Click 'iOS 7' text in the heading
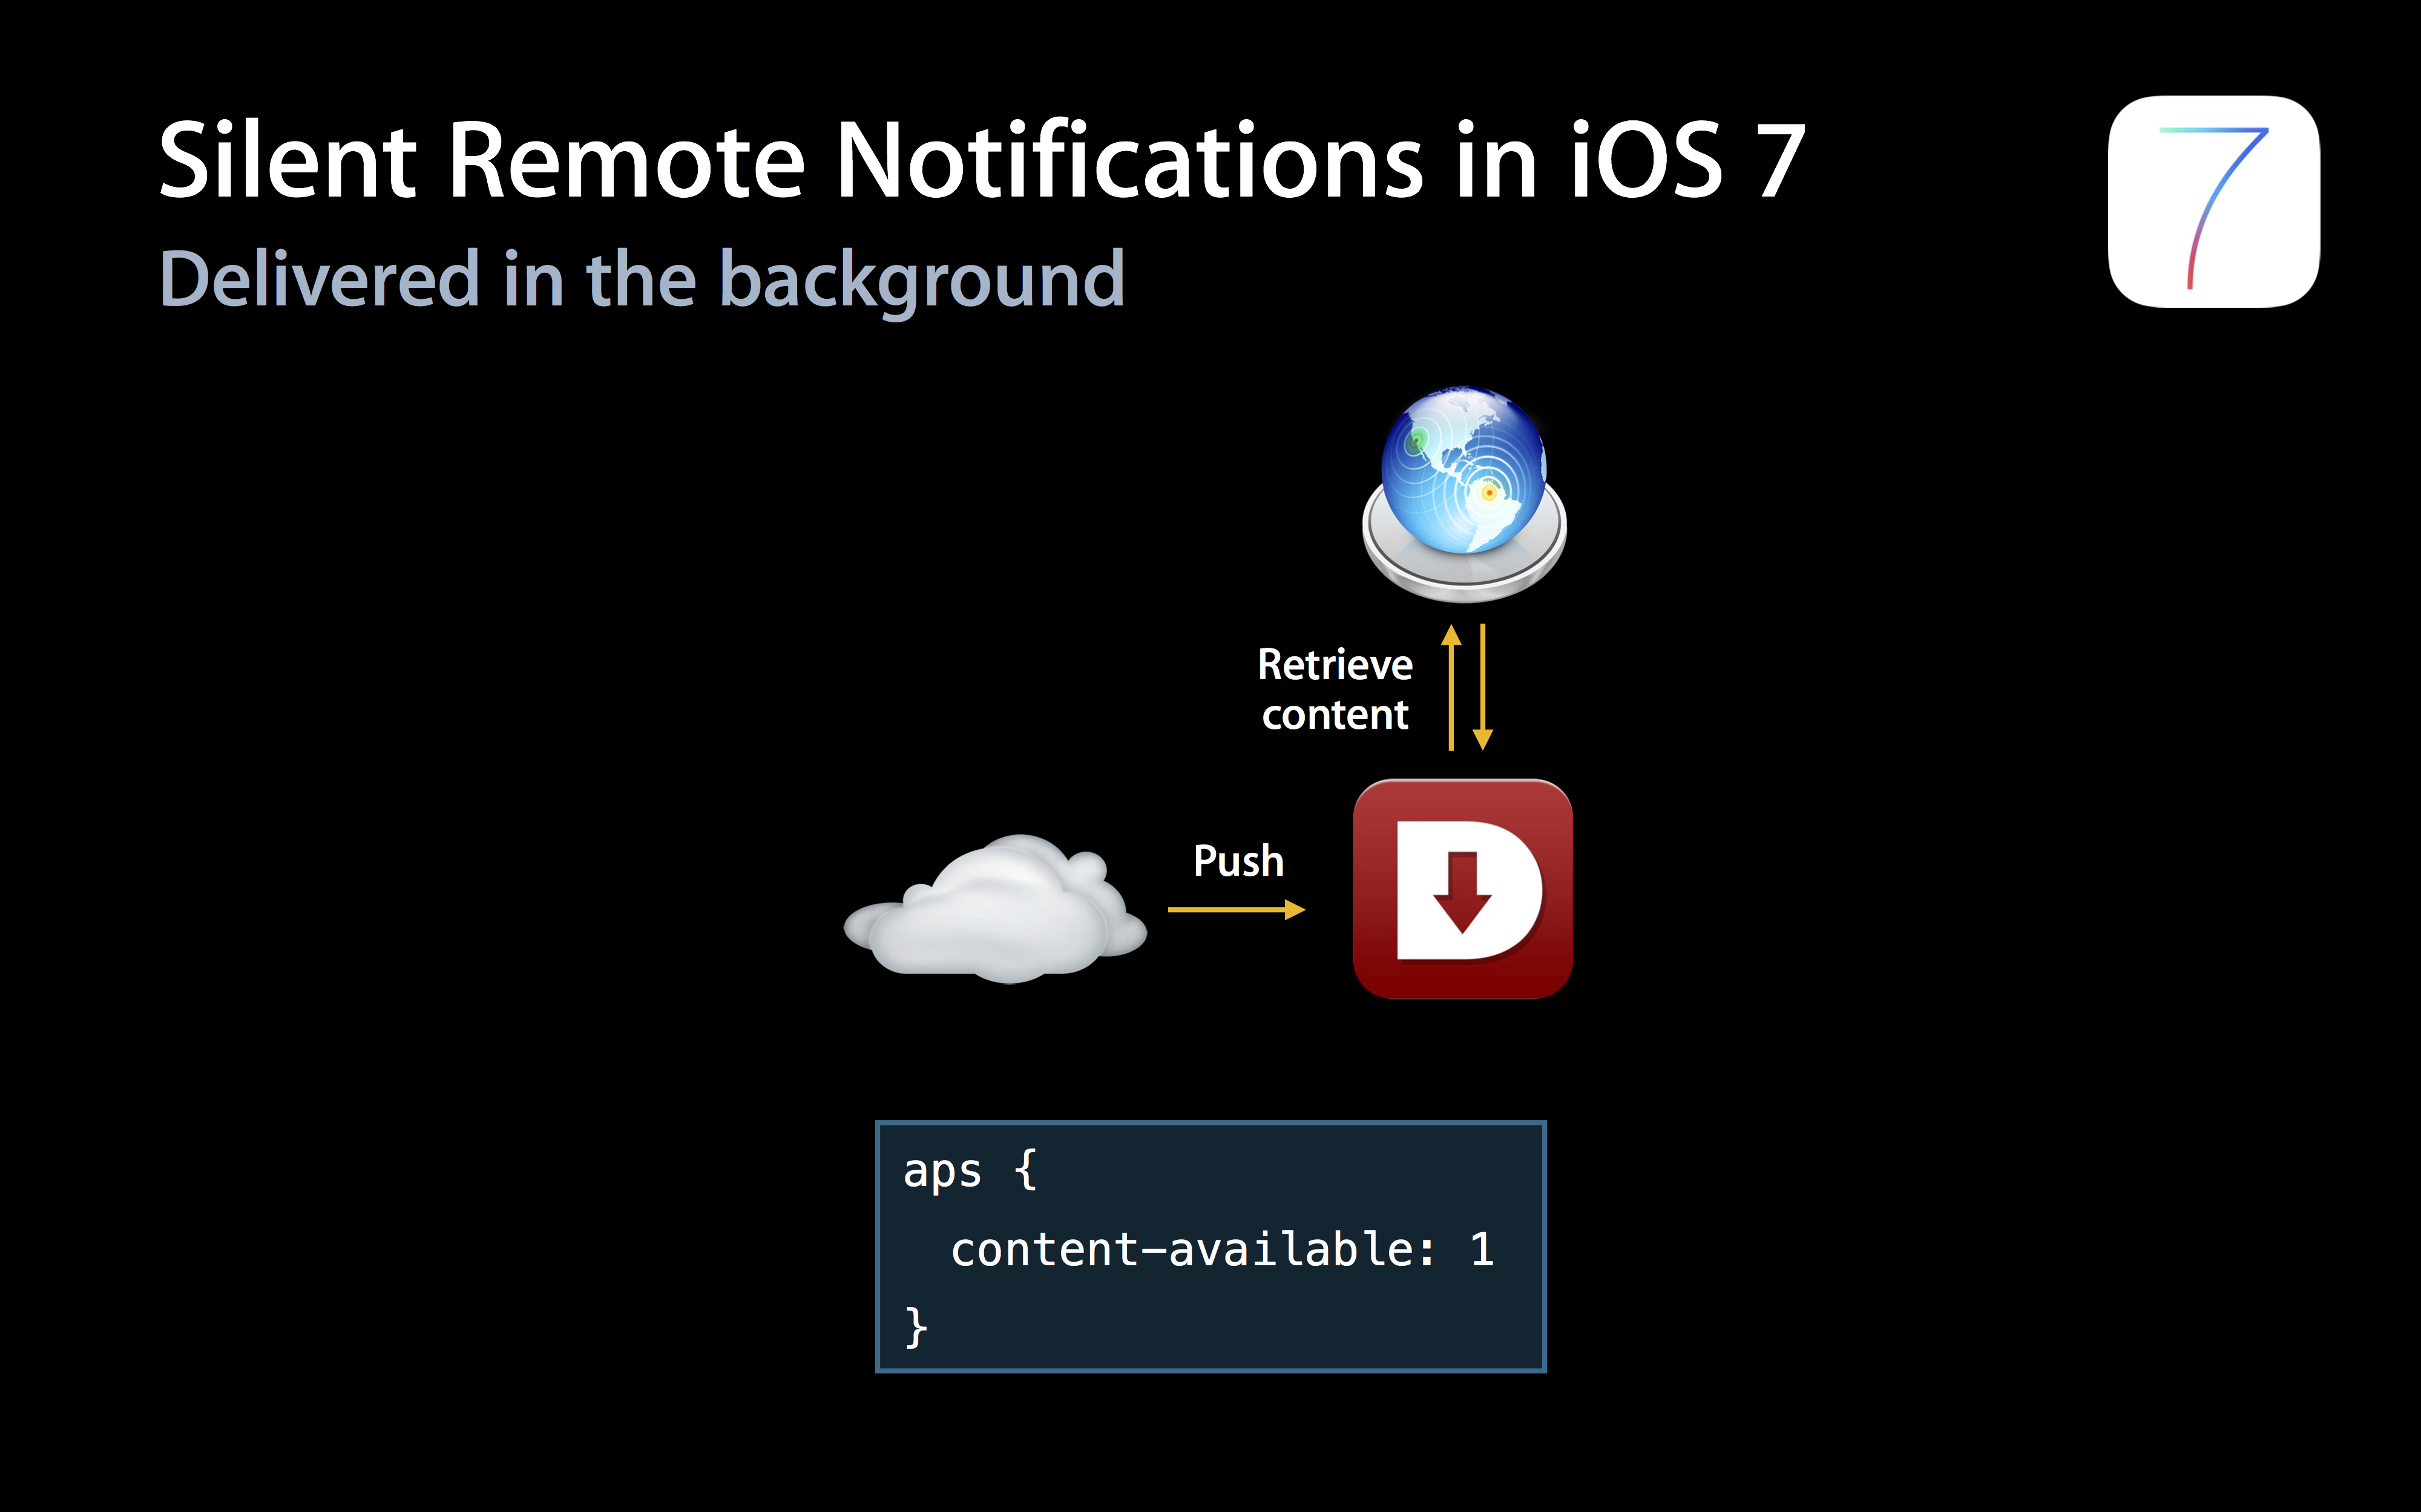2421x1512 pixels. [x=1686, y=160]
